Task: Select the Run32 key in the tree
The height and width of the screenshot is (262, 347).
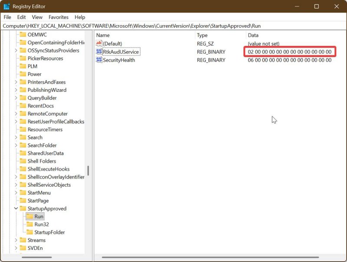Action: coord(40,224)
